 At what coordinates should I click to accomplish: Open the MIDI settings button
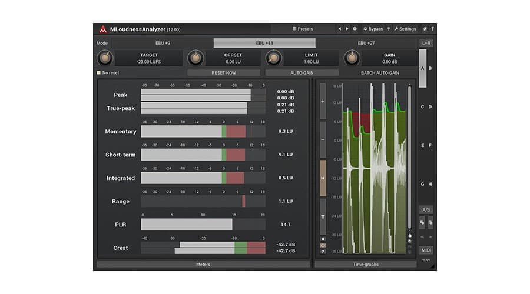(x=426, y=250)
